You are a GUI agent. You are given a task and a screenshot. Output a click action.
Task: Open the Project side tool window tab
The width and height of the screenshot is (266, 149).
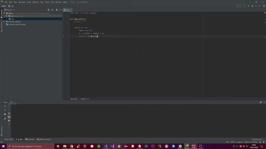coord(2,14)
